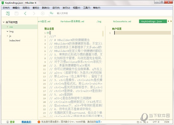174x125 pixels.
Task: Open index.html in project tree
Action: [x=15, y=41]
